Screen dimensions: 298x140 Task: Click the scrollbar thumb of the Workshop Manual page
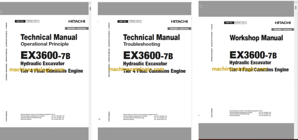296,8
